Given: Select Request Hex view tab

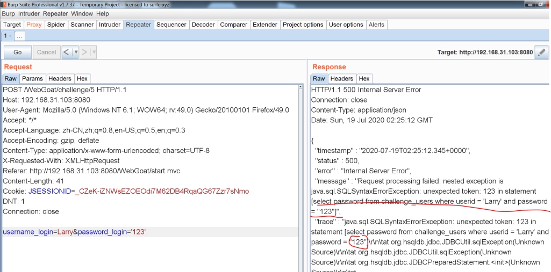Looking at the screenshot, I should point(82,78).
